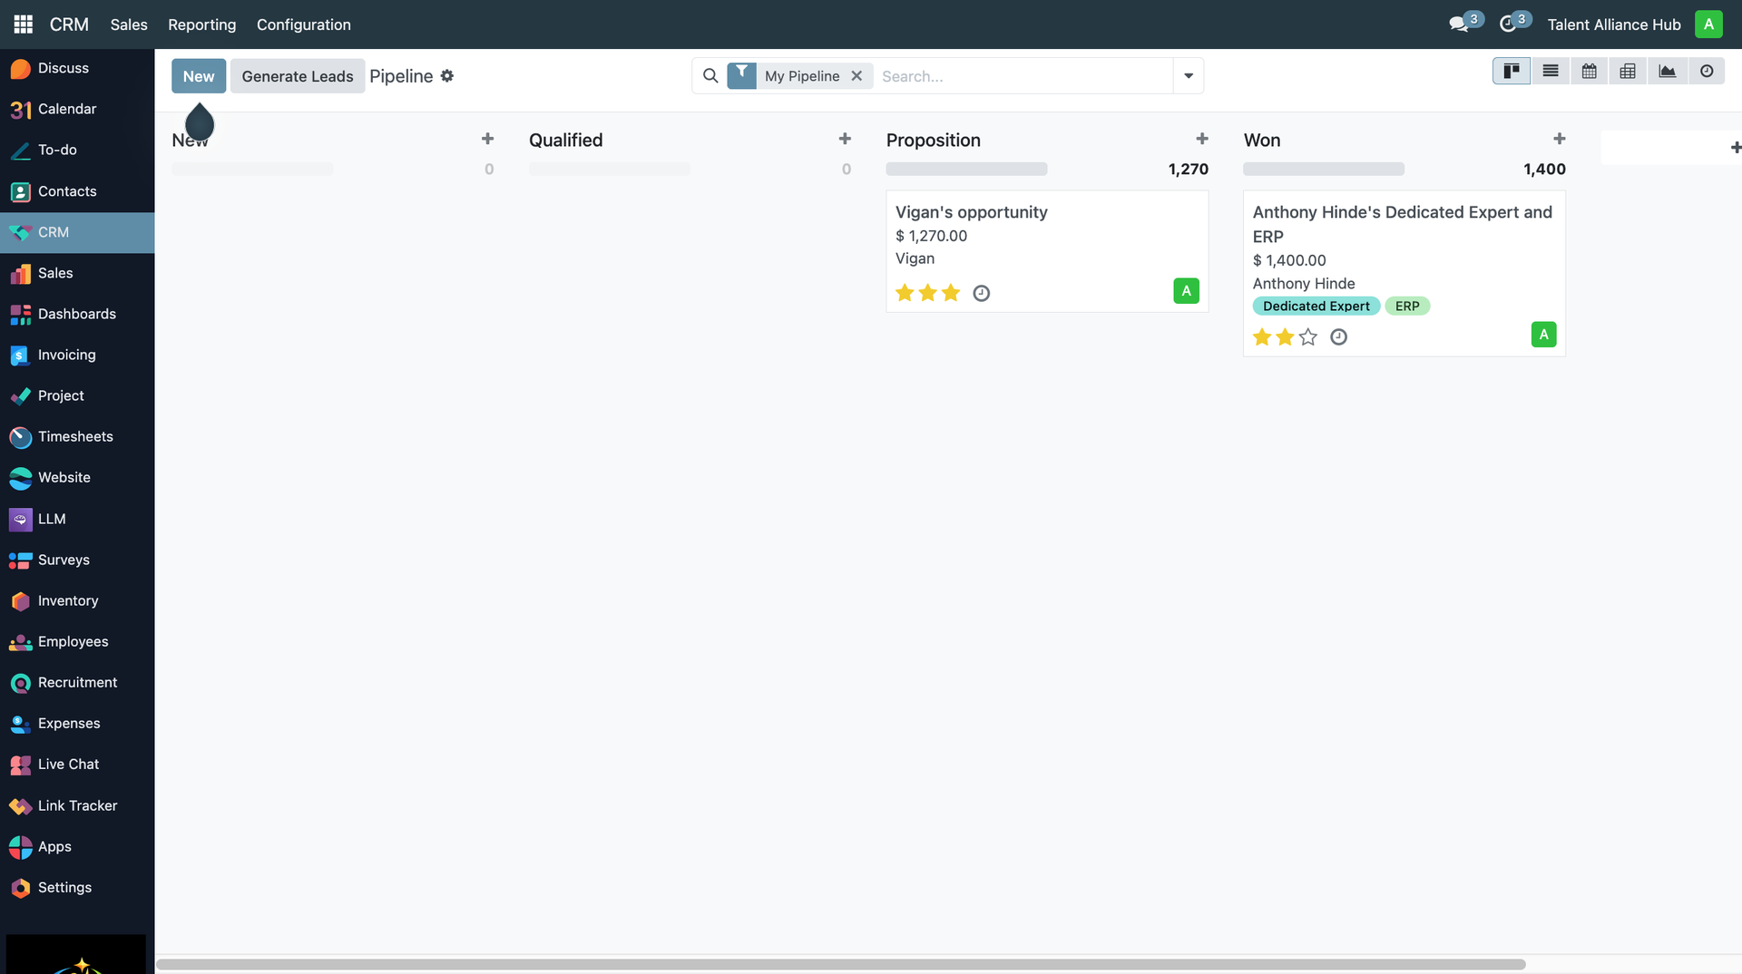Screen dimensions: 1742x974
Task: Click Pipeline settings gear icon
Action: 447,76
